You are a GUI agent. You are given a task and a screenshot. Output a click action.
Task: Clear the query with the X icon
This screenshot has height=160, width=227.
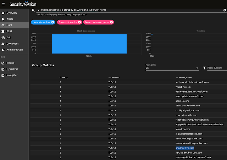pos(225,10)
